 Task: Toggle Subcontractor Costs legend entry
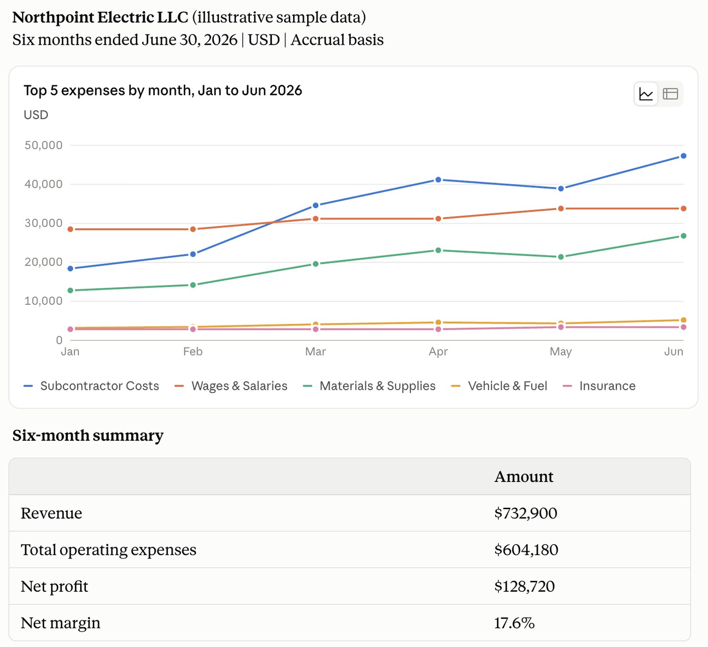(92, 386)
